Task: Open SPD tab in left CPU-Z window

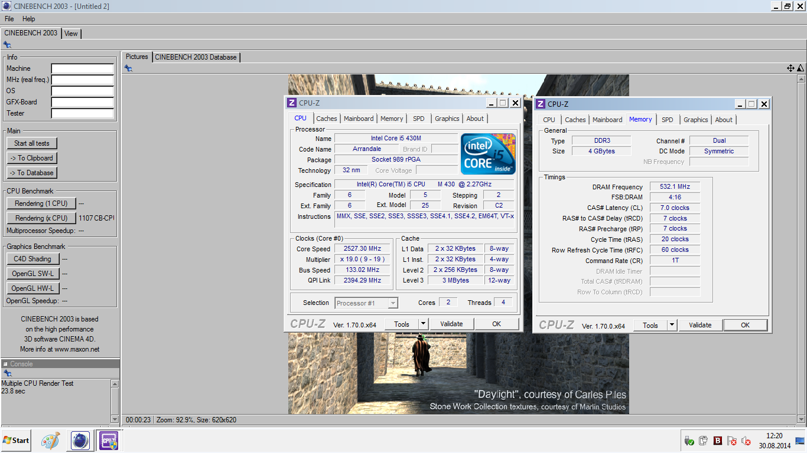Action: [x=419, y=119]
